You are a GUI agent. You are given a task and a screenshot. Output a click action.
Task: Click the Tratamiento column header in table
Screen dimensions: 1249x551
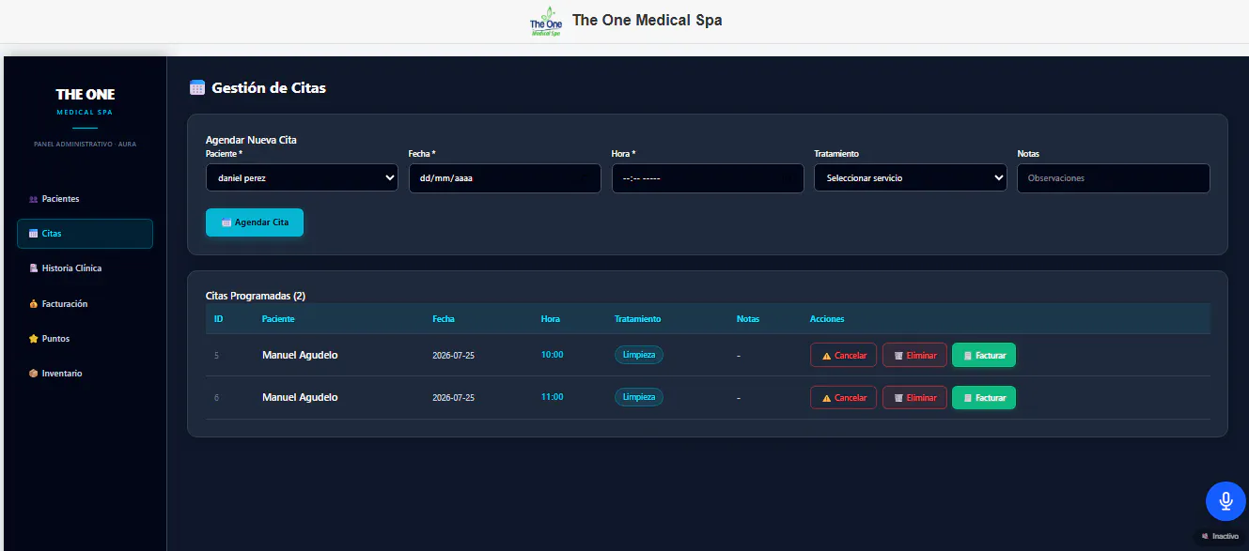(638, 319)
